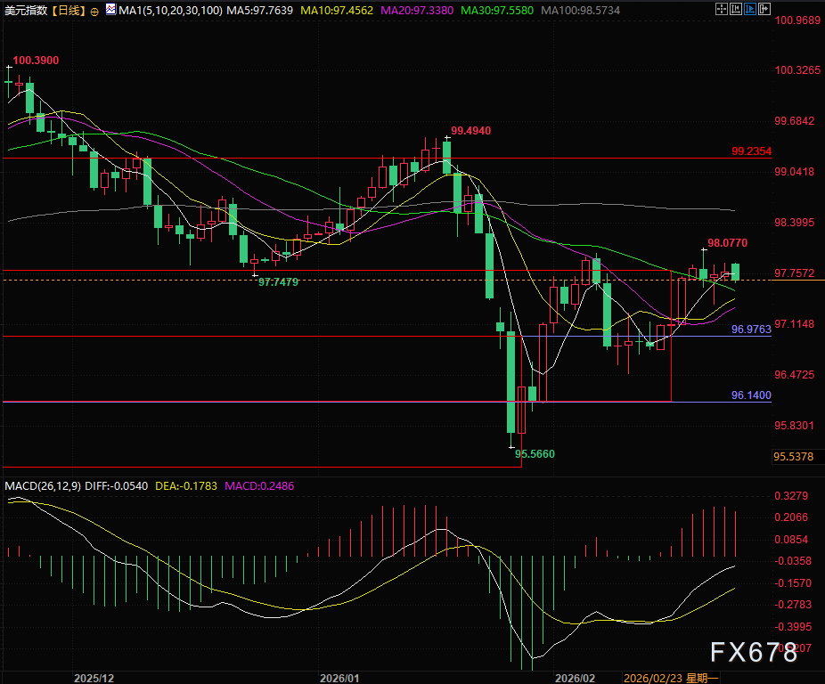Click the 0.2066 MACD axis value
This screenshot has width=825, height=684.
[791, 517]
